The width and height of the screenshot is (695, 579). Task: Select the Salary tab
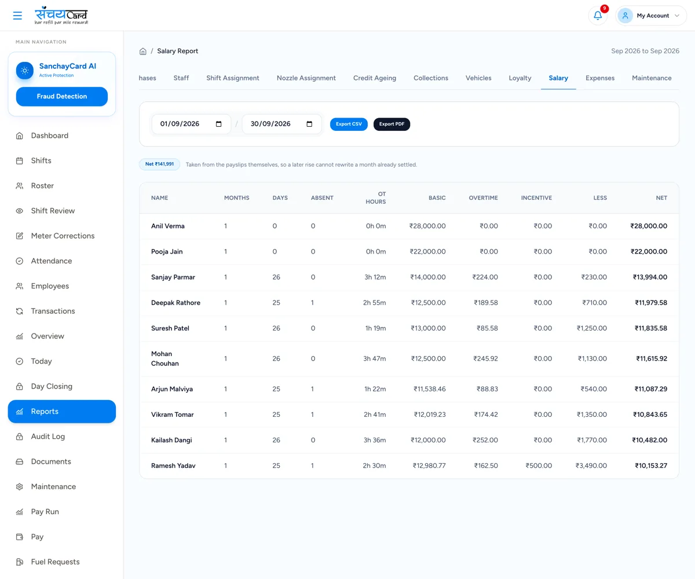(x=558, y=78)
